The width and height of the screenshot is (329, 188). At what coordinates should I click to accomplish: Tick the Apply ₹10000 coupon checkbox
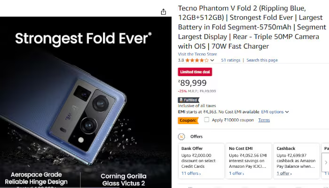[x=207, y=120]
